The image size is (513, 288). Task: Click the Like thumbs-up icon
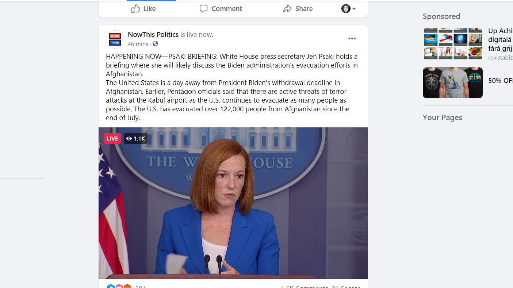pyautogui.click(x=135, y=8)
